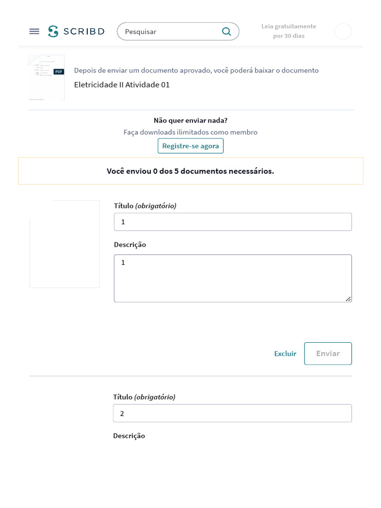The width and height of the screenshot is (381, 508).
Task: Click the first 'Título (obrigatório)' label
Action: (x=145, y=206)
